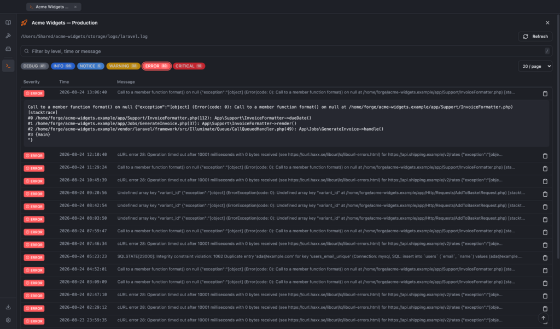560x329 pixels.
Task: Copy the 10:45:39 log entry
Action: click(x=545, y=181)
